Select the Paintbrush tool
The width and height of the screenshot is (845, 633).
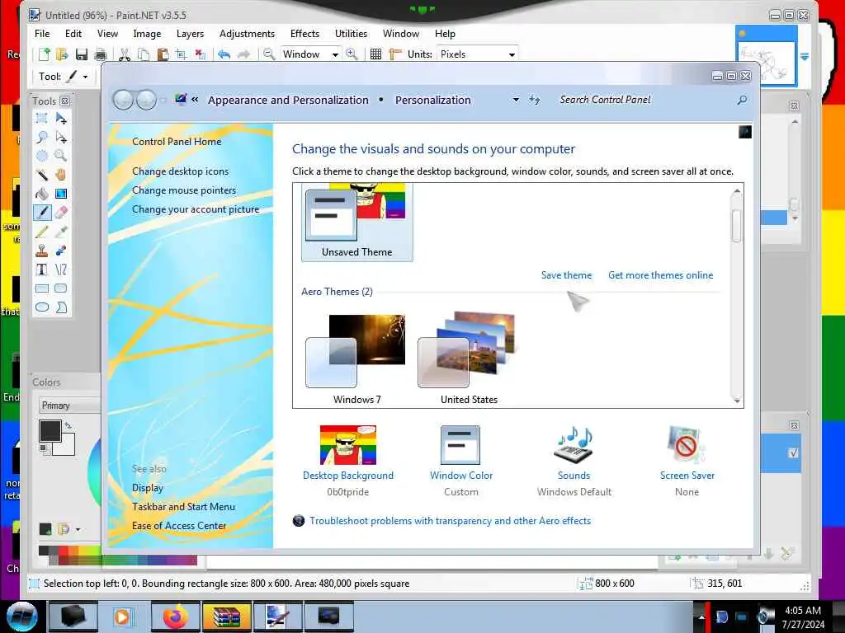pos(42,213)
